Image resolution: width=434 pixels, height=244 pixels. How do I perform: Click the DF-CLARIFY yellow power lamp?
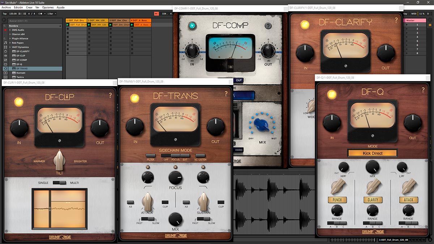pyautogui.click(x=305, y=25)
